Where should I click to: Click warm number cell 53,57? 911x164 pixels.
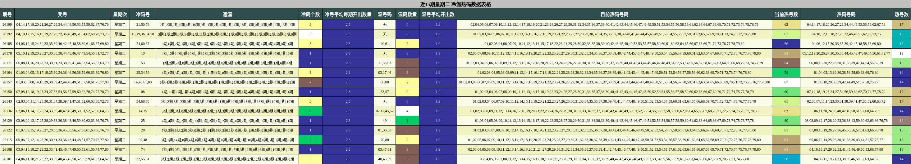click(384, 92)
